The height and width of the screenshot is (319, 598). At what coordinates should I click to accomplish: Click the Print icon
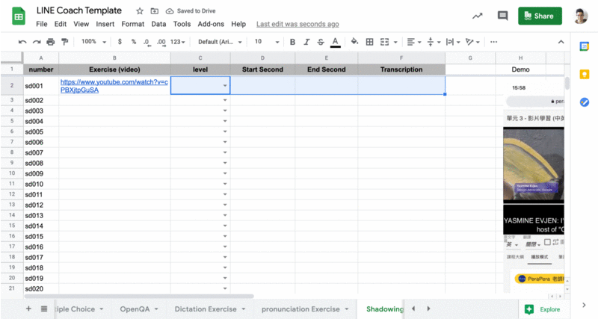(50, 42)
